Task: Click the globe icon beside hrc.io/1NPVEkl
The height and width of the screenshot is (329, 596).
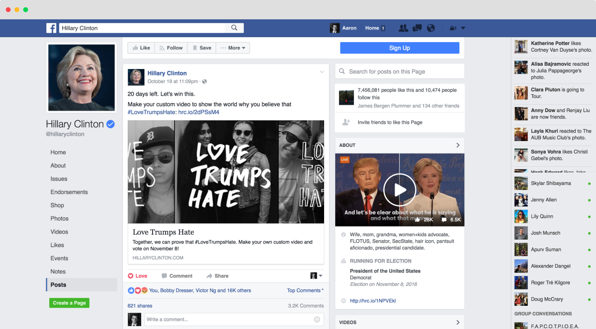Action: click(343, 301)
